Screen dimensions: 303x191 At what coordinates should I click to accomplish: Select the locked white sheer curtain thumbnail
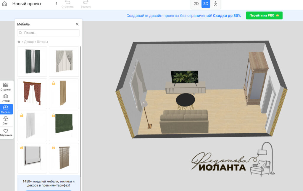coord(32,126)
